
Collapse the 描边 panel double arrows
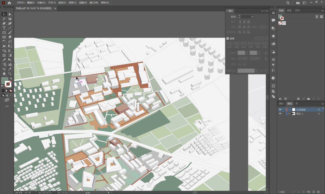(262, 11)
